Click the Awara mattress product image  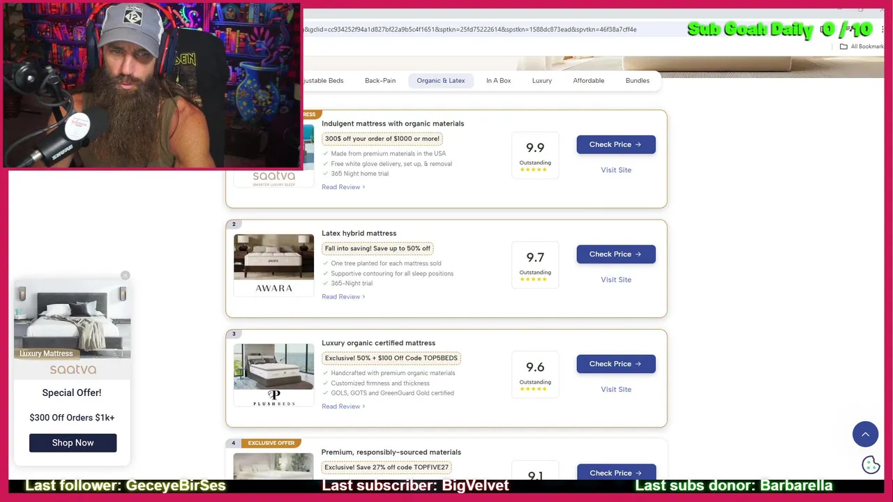tap(273, 256)
